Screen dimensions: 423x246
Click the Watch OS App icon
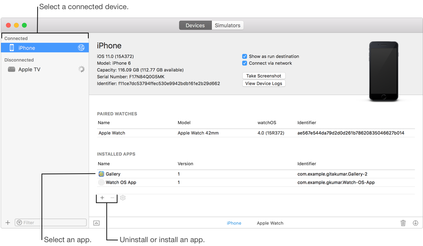(x=101, y=182)
